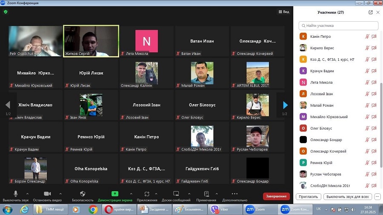This screenshot has width=383, height=215.
Task: Click the Выключить звук microphone icon
Action: click(16, 194)
